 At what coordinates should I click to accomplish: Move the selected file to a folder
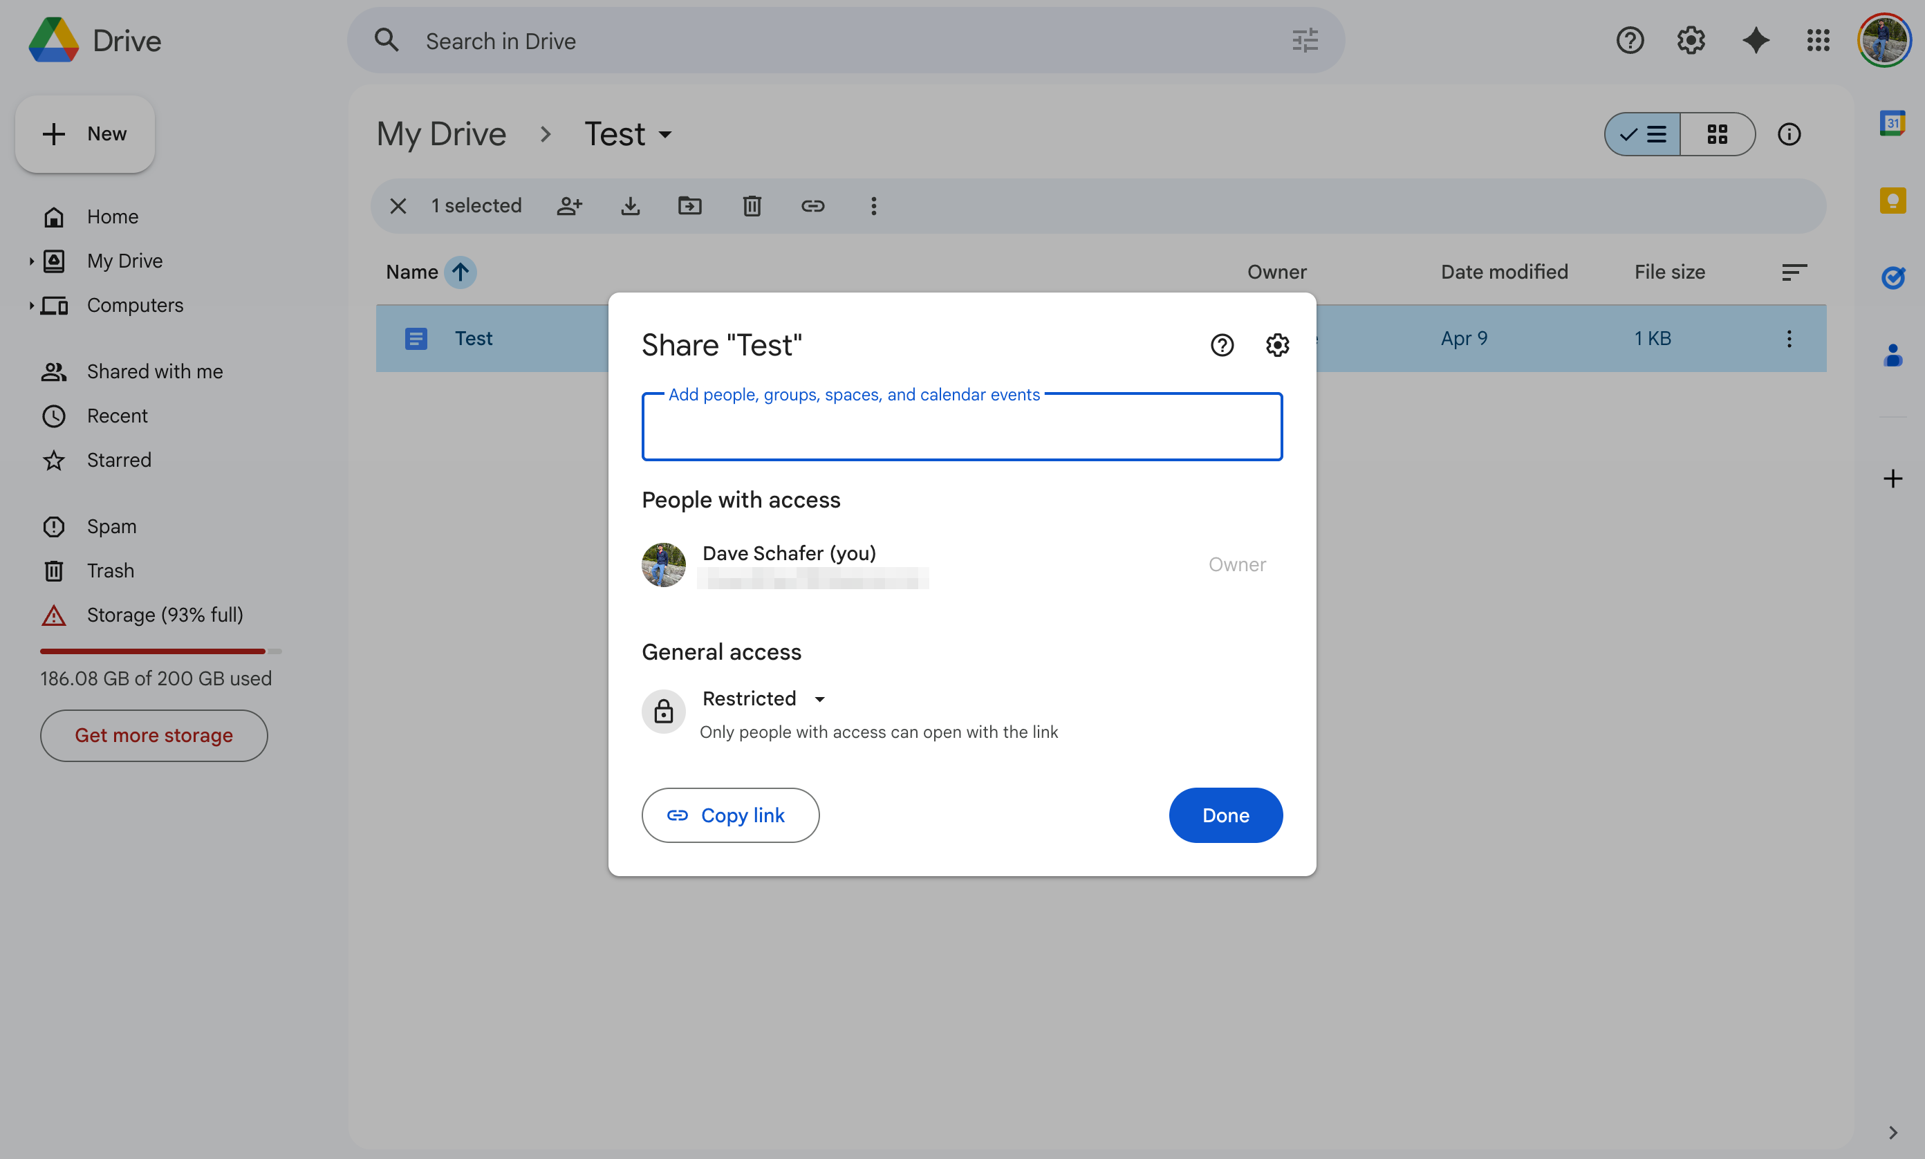[x=690, y=205]
